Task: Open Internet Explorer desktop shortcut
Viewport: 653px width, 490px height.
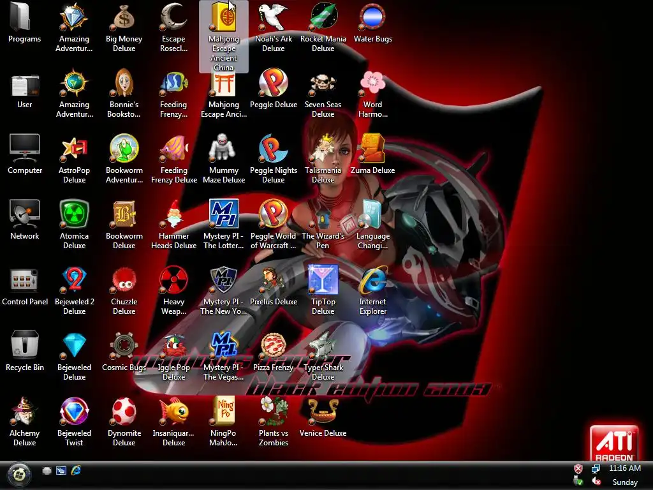Action: click(x=372, y=281)
